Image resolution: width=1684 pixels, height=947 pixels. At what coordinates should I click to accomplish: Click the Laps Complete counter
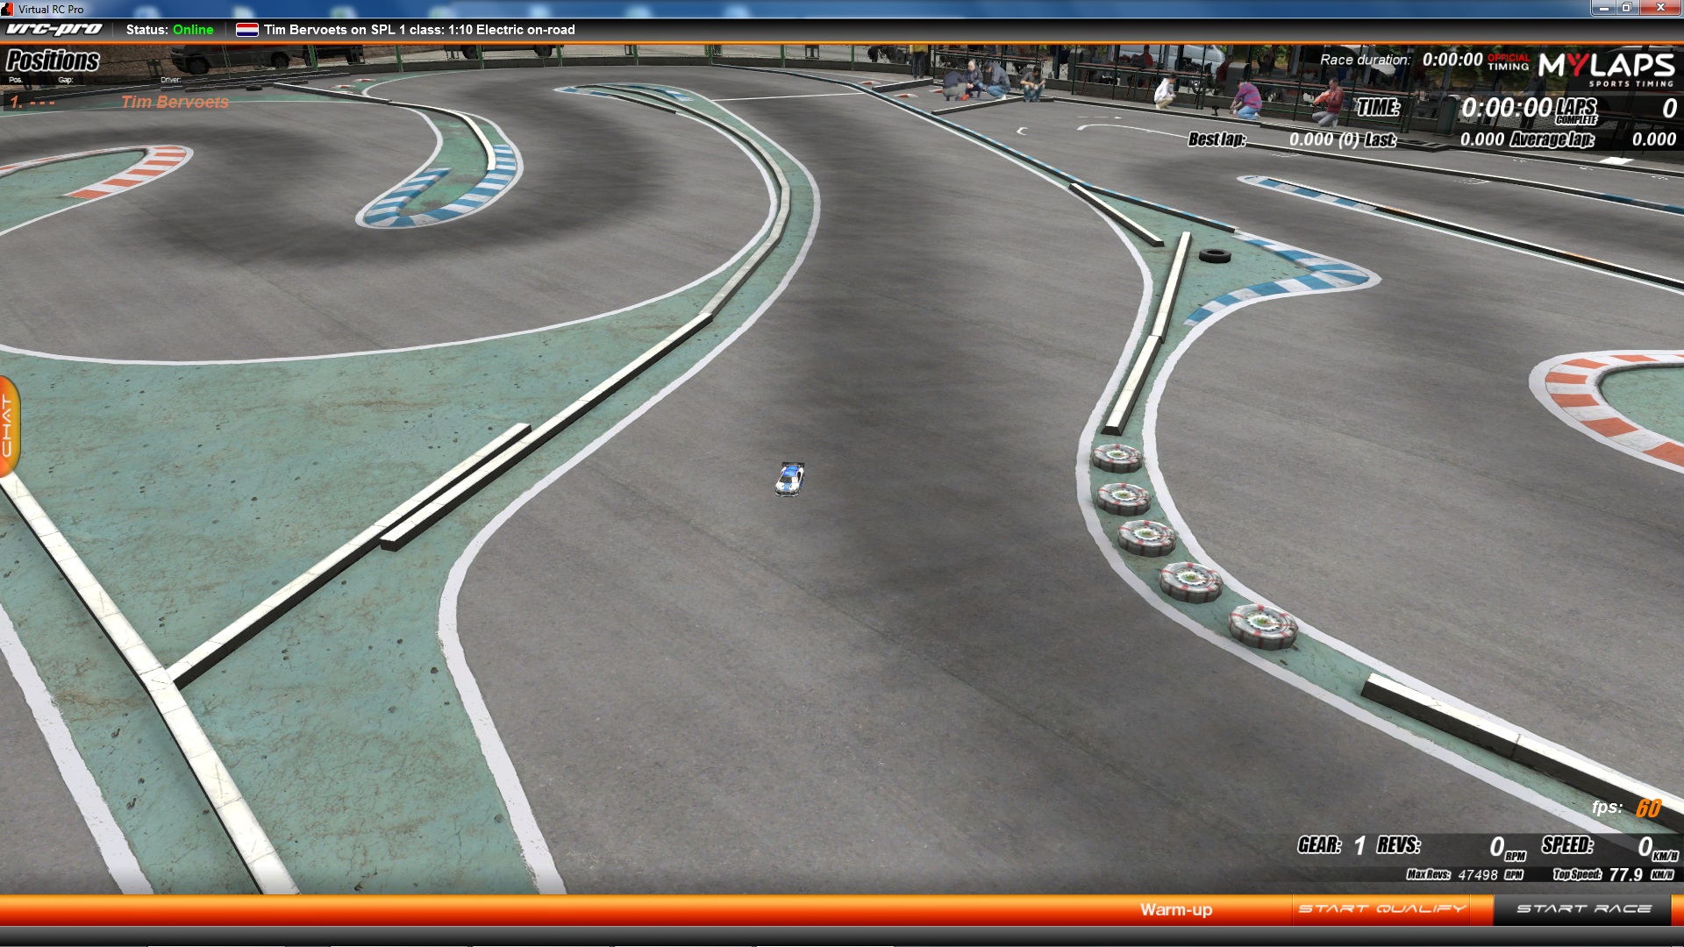coord(1668,109)
